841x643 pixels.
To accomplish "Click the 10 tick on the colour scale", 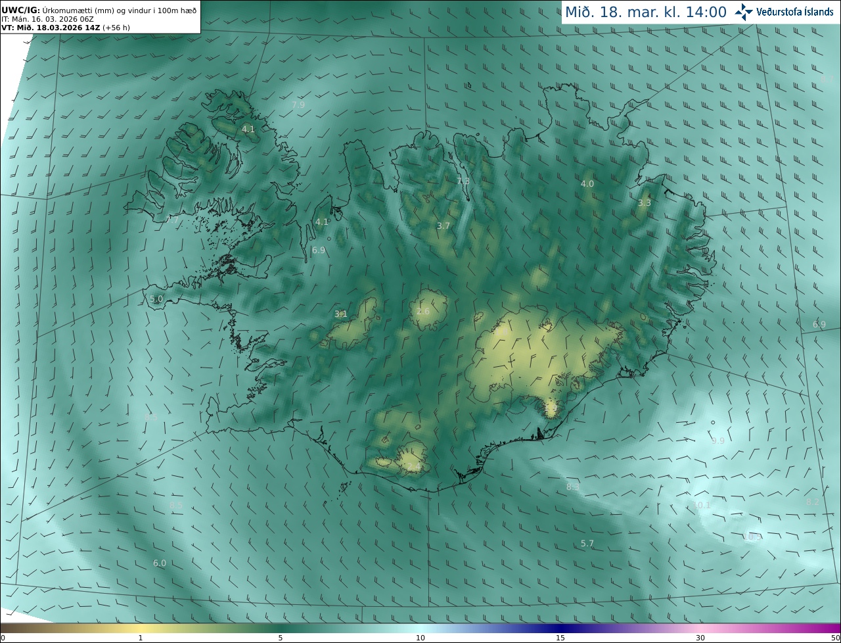I will (x=420, y=638).
